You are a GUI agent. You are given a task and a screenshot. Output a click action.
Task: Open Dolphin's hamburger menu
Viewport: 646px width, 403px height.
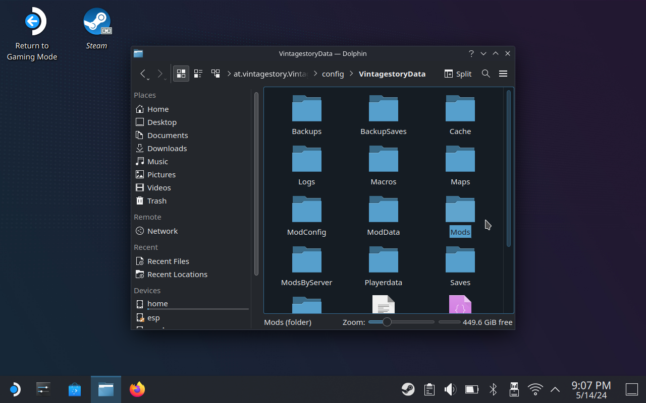click(x=503, y=74)
